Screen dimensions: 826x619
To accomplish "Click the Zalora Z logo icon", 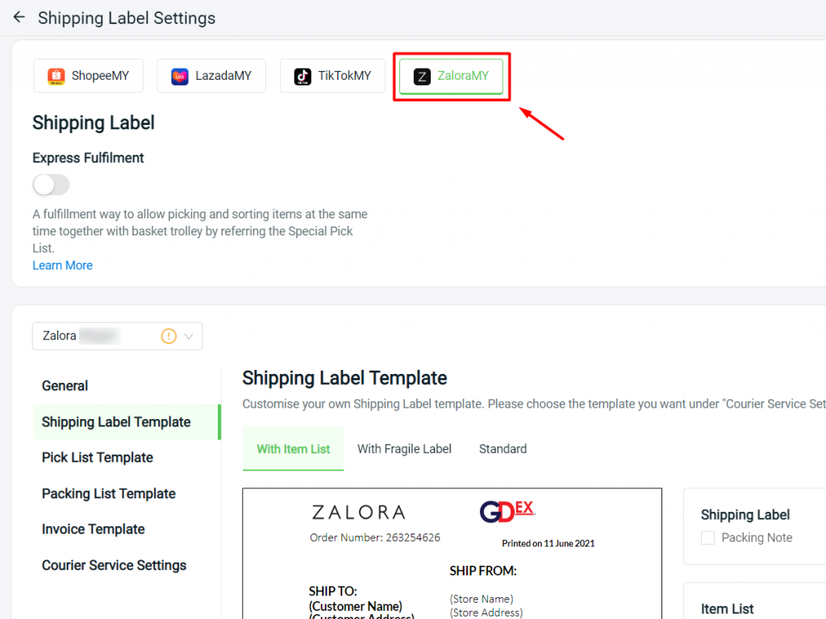I will (x=422, y=77).
